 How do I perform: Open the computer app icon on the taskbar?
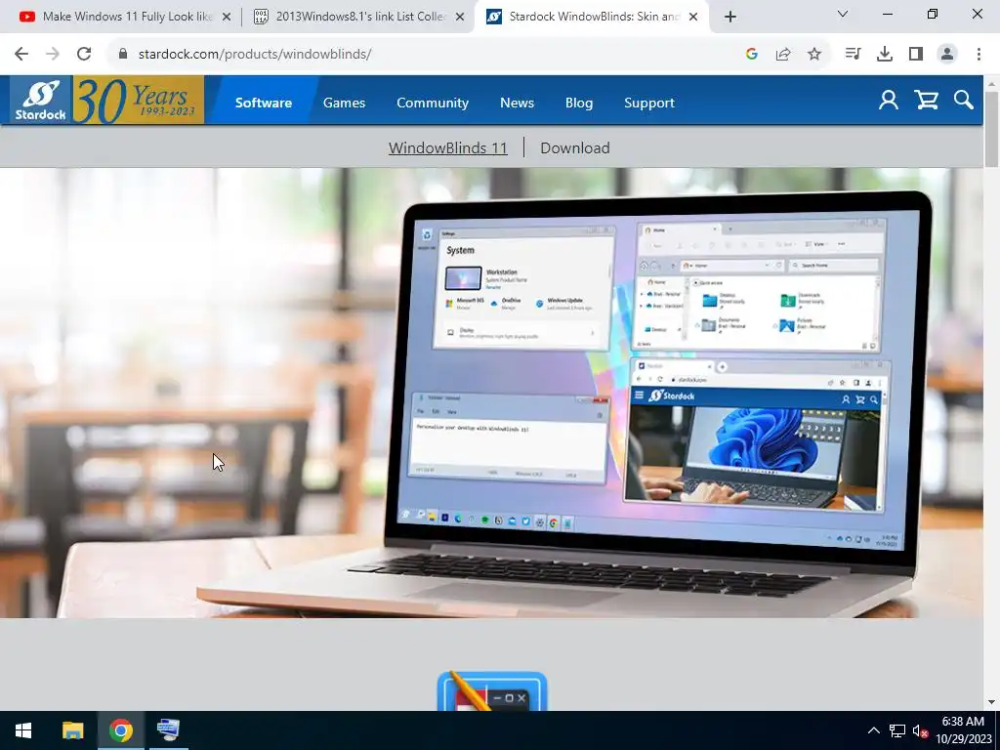pos(168,730)
